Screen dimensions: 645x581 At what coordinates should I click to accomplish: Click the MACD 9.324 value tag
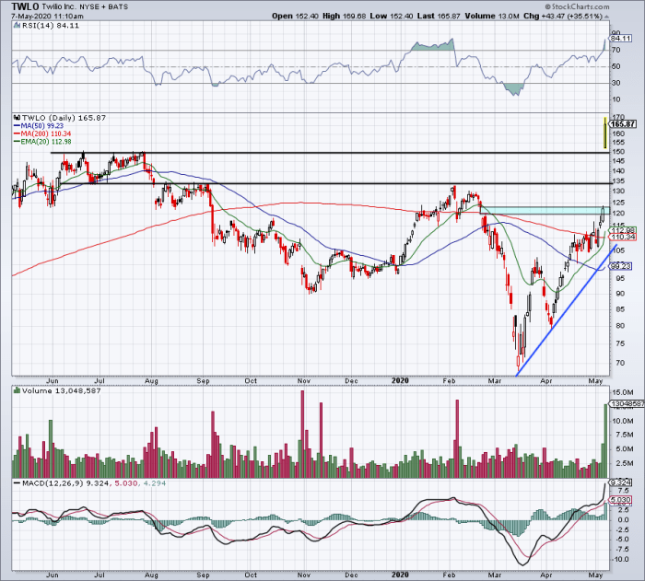point(621,482)
